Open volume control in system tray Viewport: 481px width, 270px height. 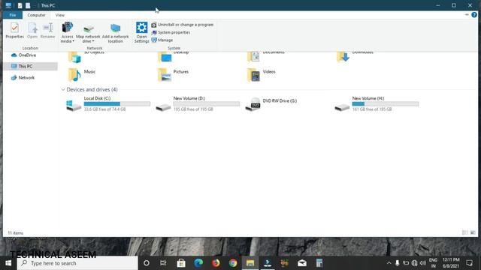click(x=422, y=263)
